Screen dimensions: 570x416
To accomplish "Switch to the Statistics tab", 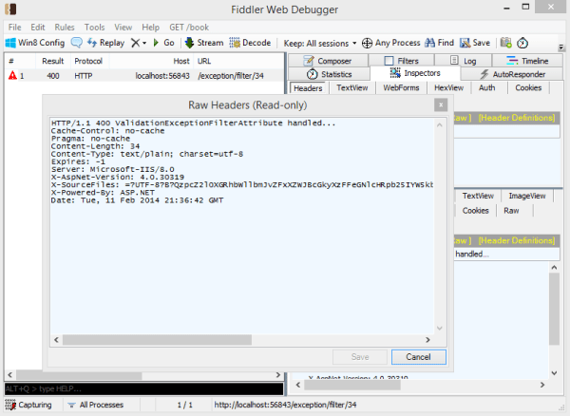I will pyautogui.click(x=329, y=74).
